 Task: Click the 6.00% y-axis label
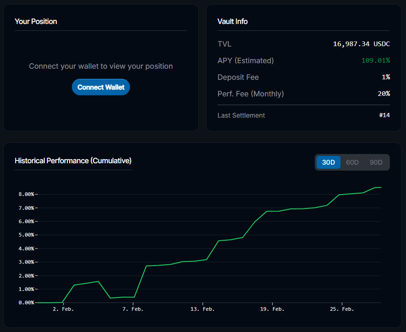pos(26,221)
